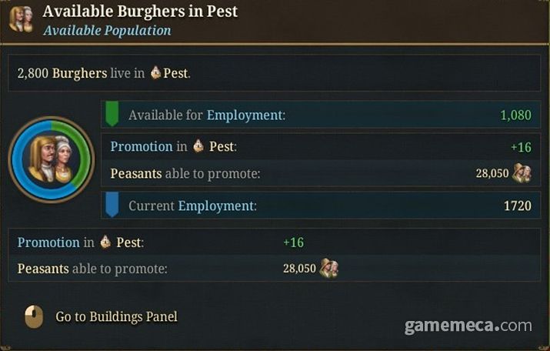Click the Burghers icon beside the title
The image size is (550, 351).
[x=21, y=18]
